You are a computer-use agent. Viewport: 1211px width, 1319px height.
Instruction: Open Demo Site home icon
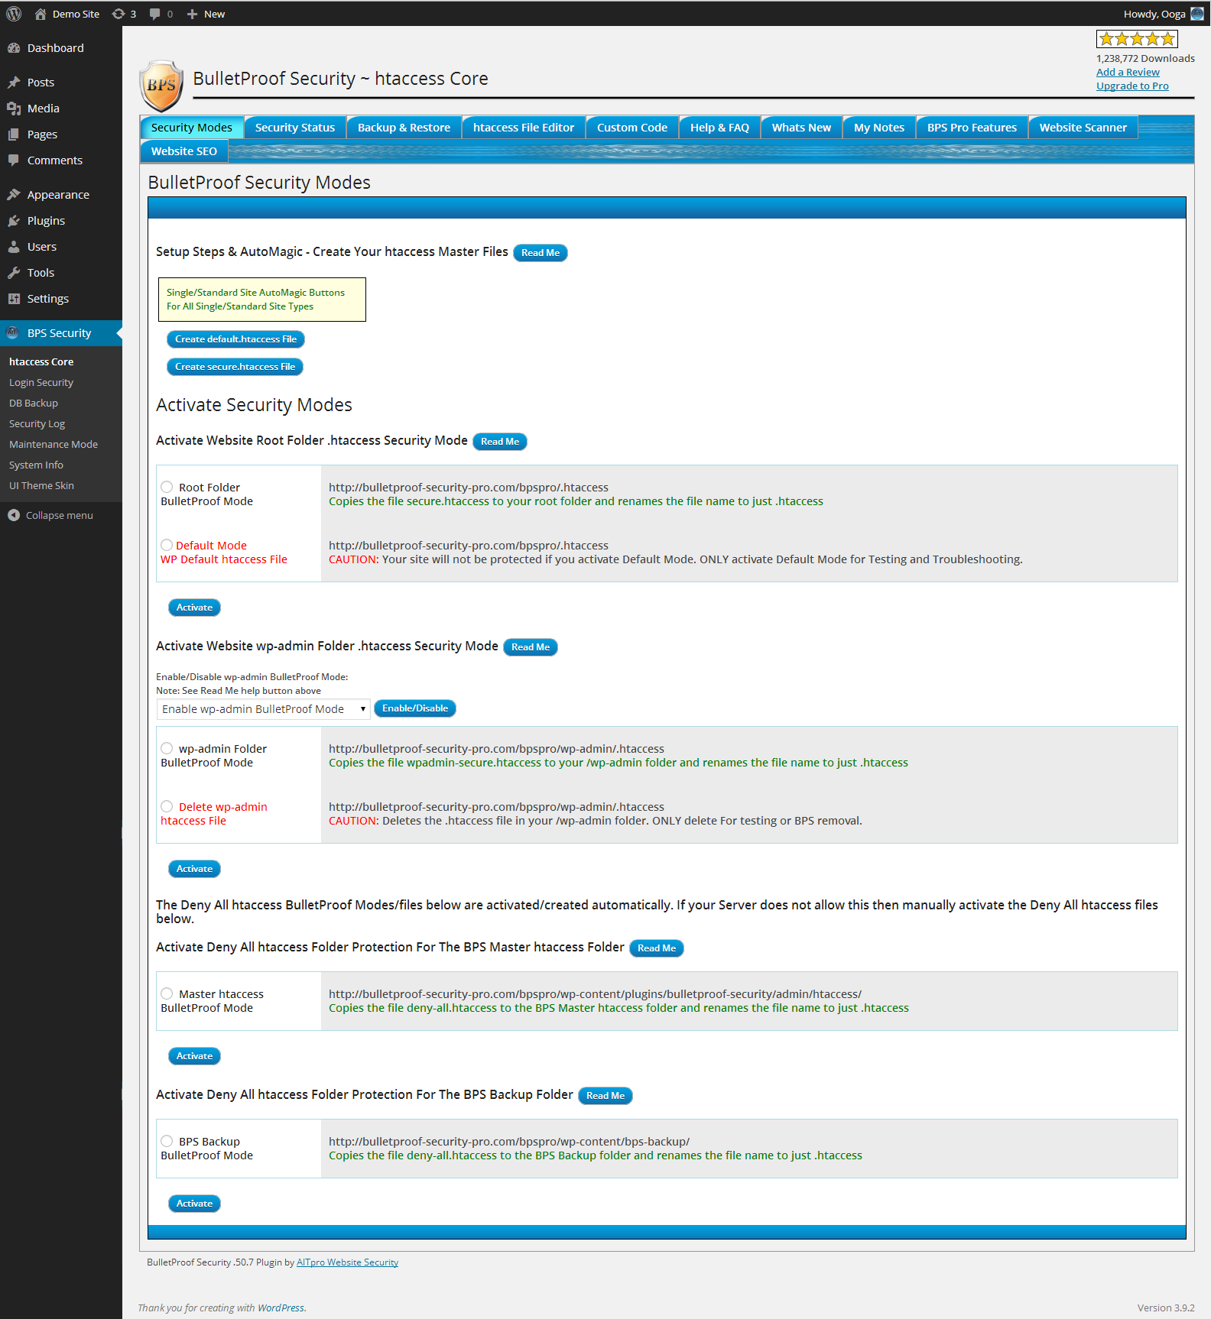tap(41, 14)
